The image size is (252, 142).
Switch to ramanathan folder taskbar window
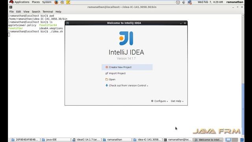(117, 140)
